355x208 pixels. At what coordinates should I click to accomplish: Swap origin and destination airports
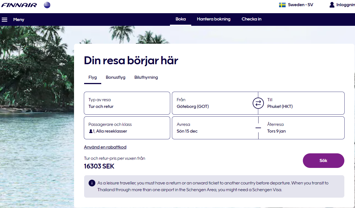click(x=258, y=103)
